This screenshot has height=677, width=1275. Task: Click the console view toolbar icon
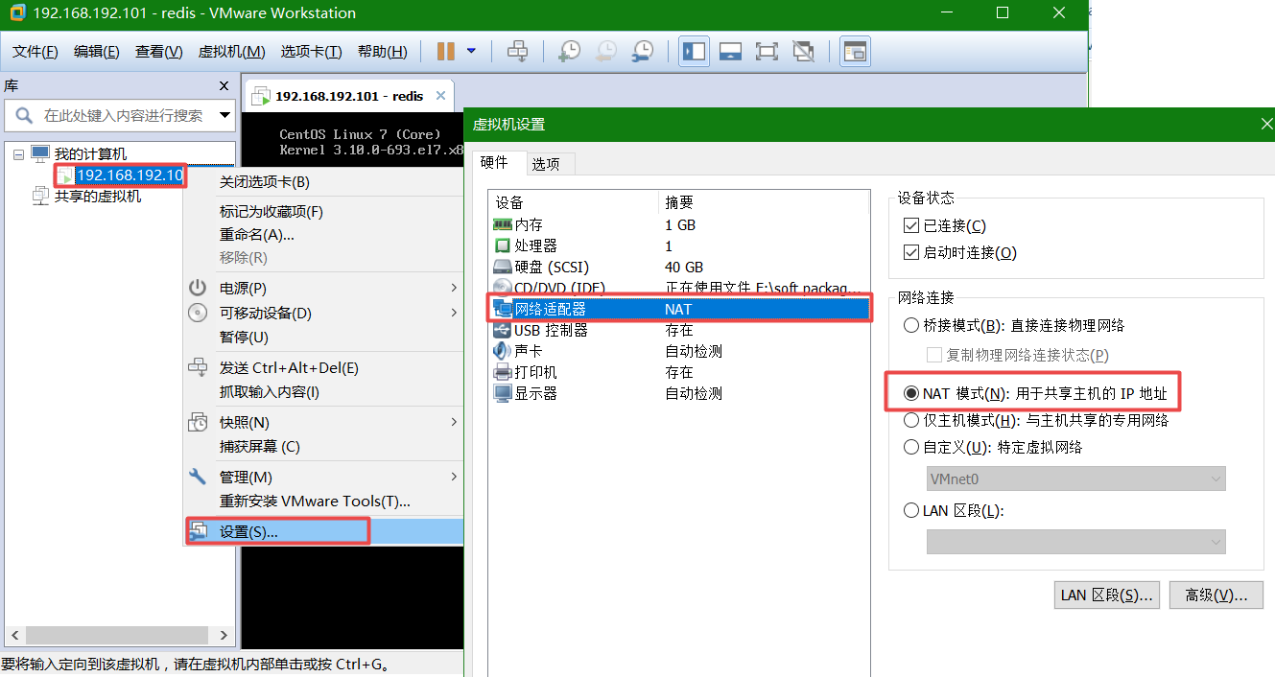click(x=855, y=52)
